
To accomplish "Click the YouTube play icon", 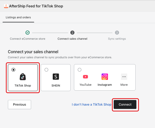I will pos(85,77).
